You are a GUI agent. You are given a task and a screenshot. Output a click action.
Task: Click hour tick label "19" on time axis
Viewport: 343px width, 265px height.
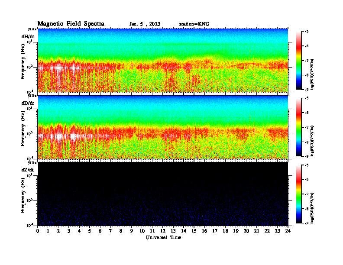pos(236,231)
